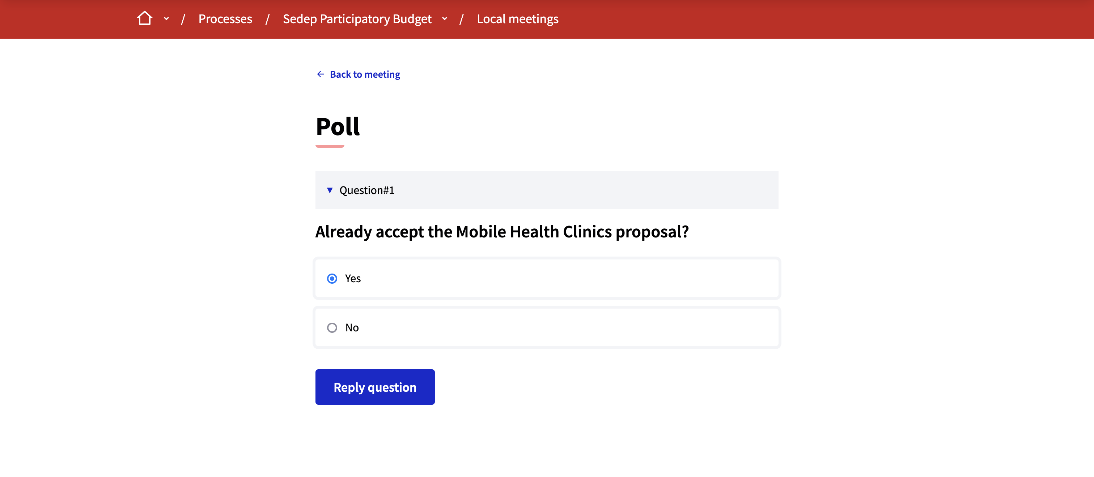Navigate to Processes in breadcrumb
The width and height of the screenshot is (1094, 477).
point(225,18)
